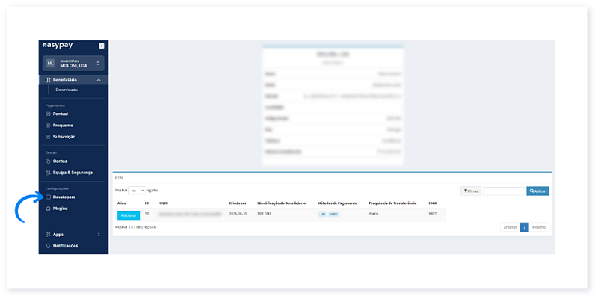Click the Plugins icon in sidebar
This screenshot has height=299, width=598.
point(49,209)
